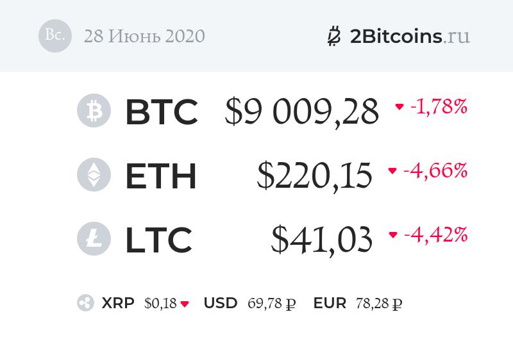Select the LTC ticker label

[x=158, y=239]
